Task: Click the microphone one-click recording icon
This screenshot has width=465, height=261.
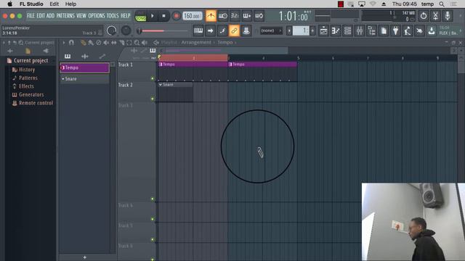Action: coord(448,16)
